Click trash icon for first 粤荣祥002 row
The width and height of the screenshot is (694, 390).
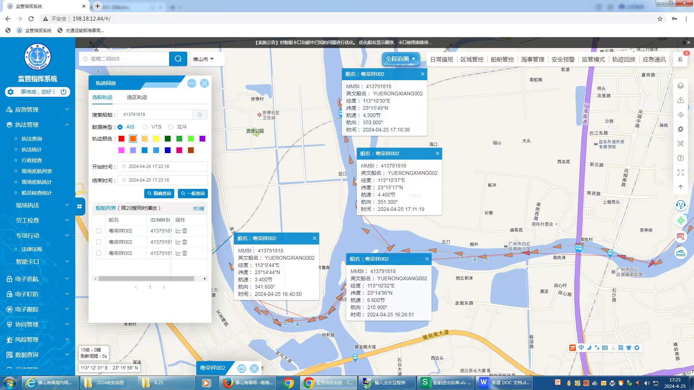coord(185,231)
